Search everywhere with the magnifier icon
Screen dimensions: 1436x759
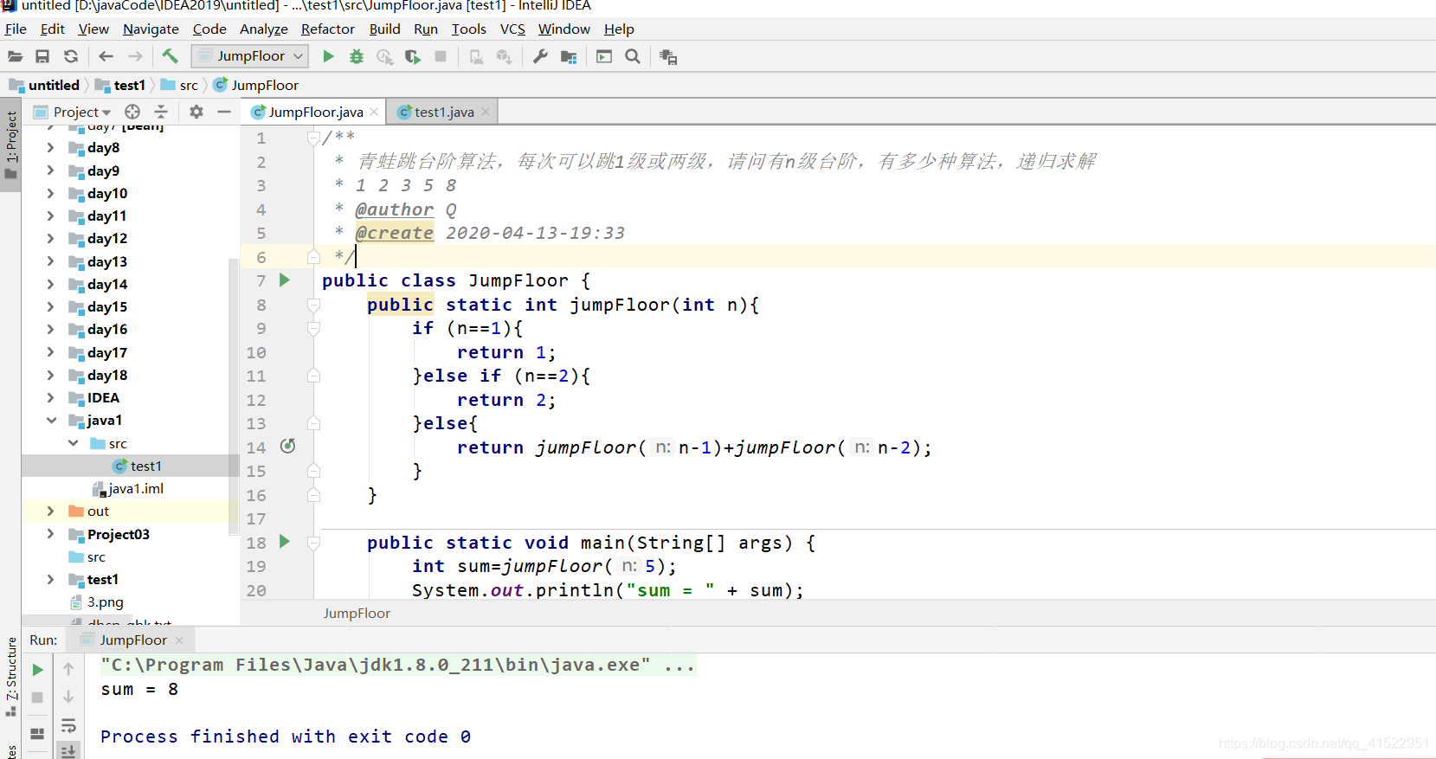(x=633, y=56)
